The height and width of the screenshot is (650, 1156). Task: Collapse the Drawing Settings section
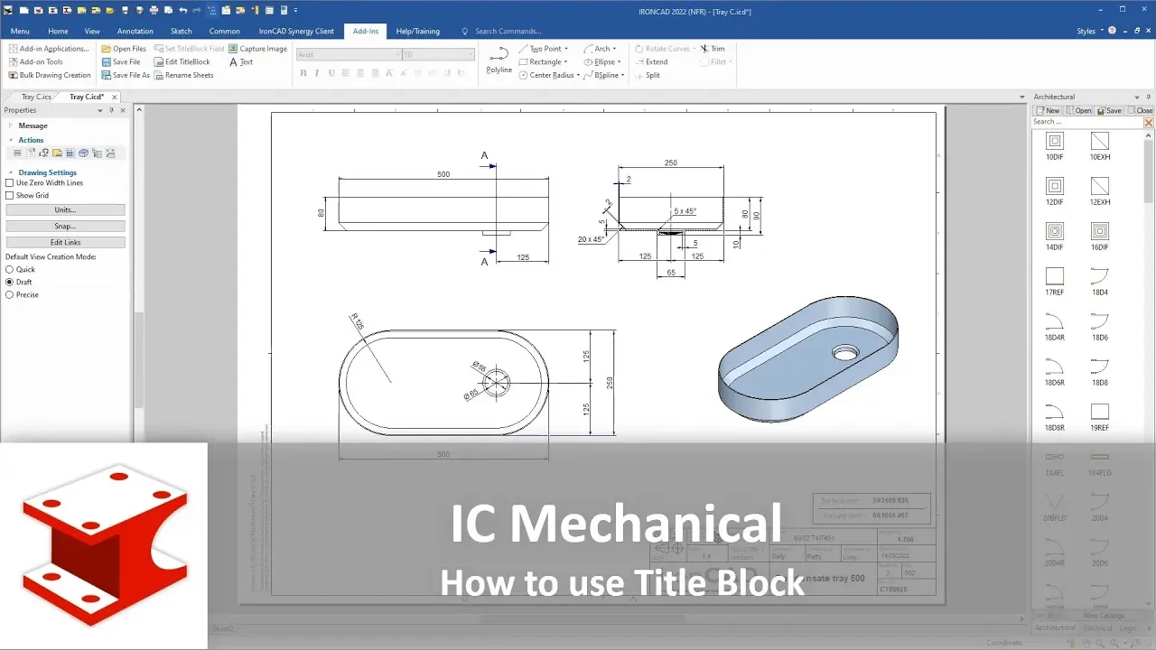pos(11,172)
